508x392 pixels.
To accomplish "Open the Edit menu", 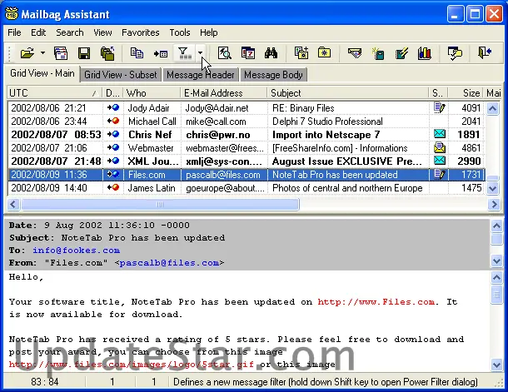I will pos(38,32).
